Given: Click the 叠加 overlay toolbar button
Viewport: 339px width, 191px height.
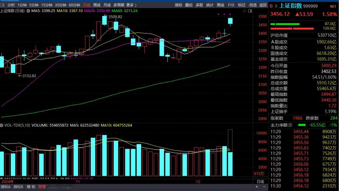Looking at the screenshot, I should pos(189,5).
